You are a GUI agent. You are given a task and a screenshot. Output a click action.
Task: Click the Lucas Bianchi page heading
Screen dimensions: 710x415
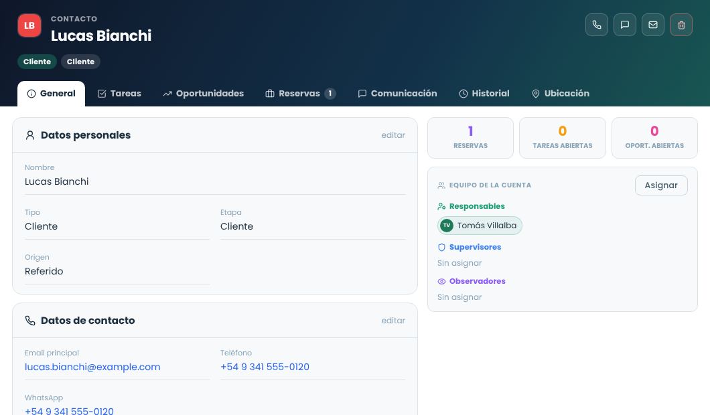pyautogui.click(x=101, y=35)
